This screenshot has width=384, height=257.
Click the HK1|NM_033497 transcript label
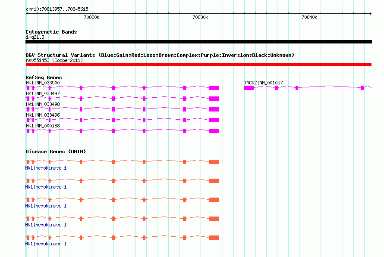(43, 93)
